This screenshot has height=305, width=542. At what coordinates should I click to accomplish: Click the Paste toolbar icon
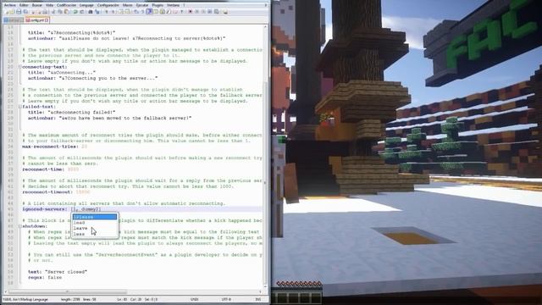(x=66, y=12)
